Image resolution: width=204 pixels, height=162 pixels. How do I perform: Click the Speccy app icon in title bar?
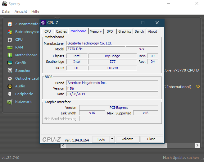(5, 3)
